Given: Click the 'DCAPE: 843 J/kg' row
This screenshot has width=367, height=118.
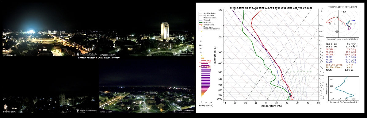Looking at the screenshot, I should [x=341, y=62].
